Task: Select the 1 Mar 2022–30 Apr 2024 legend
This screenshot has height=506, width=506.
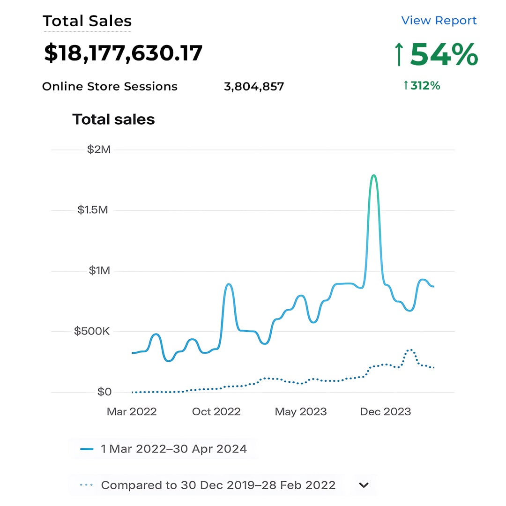Action: pyautogui.click(x=173, y=449)
